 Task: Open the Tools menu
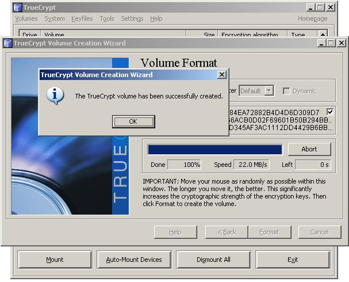point(107,18)
